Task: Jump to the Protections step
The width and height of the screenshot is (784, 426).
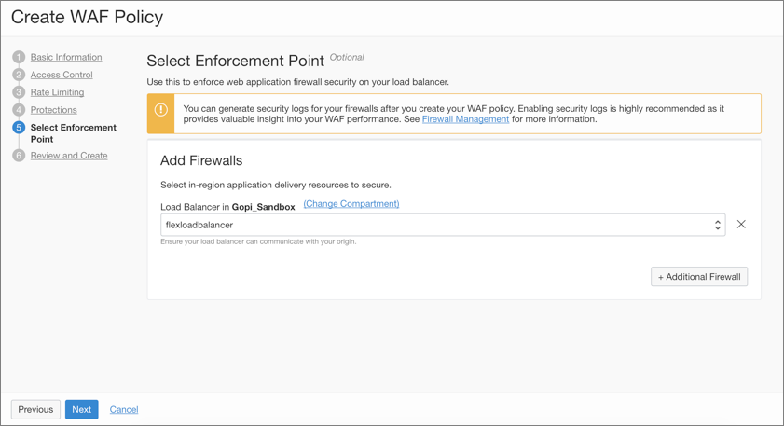Action: click(53, 110)
